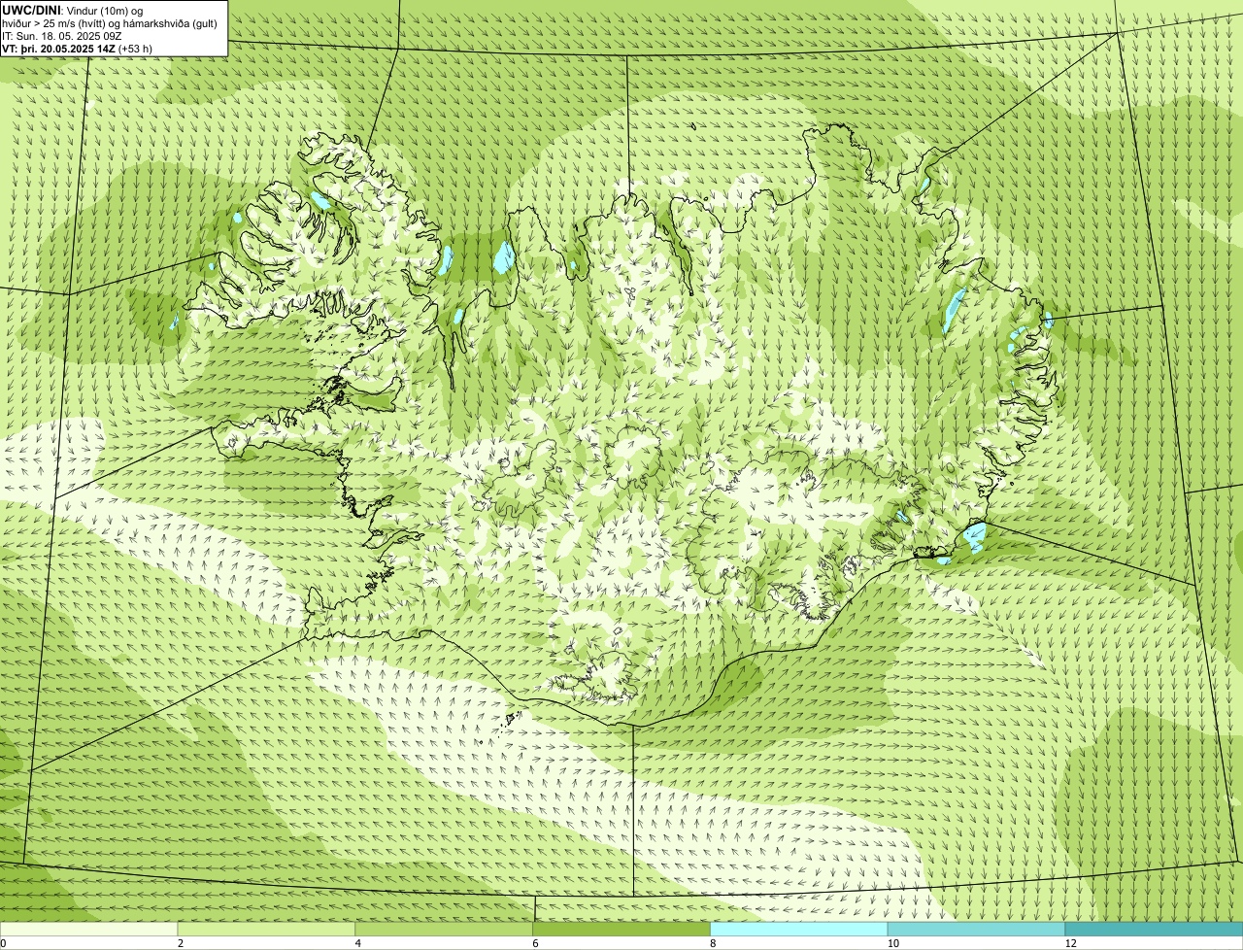Click the 2–4 m/s light green legend segment
The width and height of the screenshot is (1243, 950).
pos(267,930)
